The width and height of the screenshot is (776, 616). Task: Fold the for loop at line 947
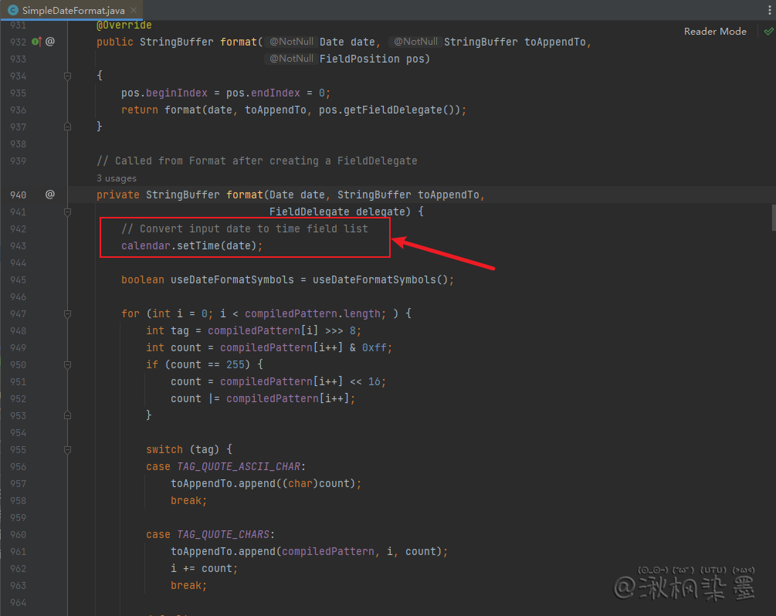[68, 313]
